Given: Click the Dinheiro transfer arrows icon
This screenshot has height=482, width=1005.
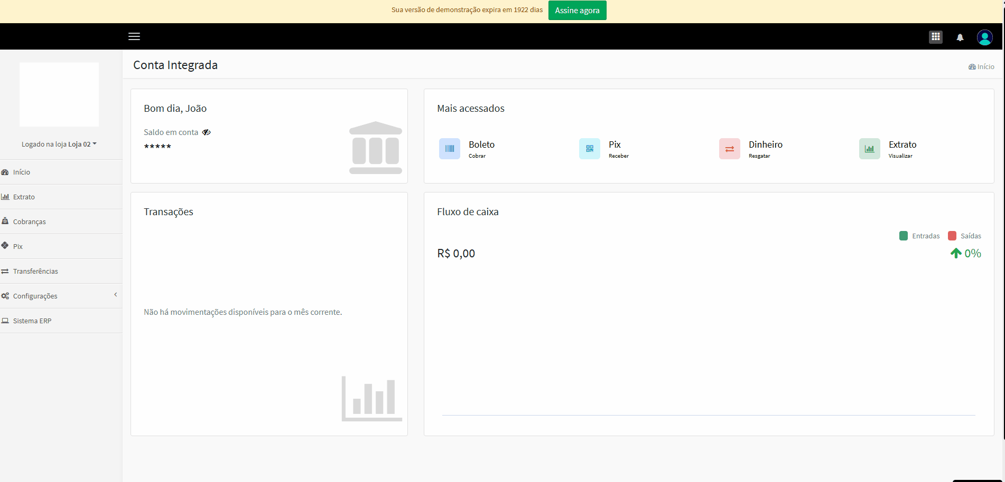Looking at the screenshot, I should point(729,149).
